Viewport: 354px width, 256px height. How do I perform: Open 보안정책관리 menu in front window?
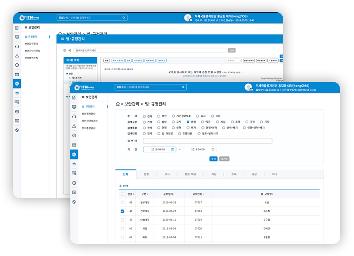pyautogui.click(x=88, y=114)
